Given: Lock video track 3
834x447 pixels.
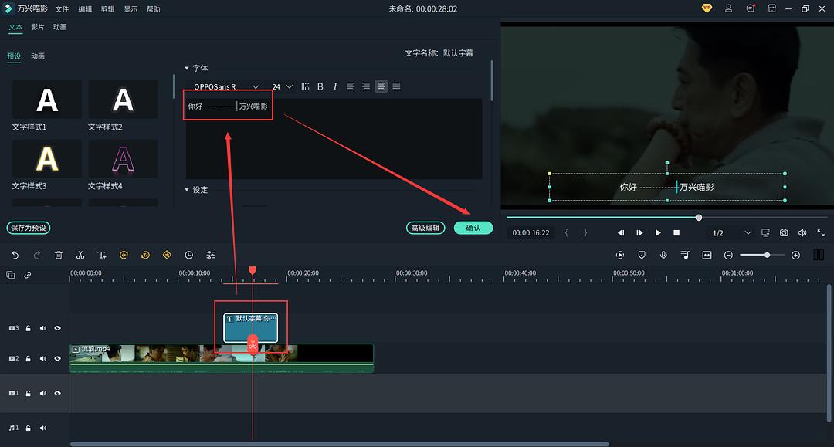Looking at the screenshot, I should [29, 328].
